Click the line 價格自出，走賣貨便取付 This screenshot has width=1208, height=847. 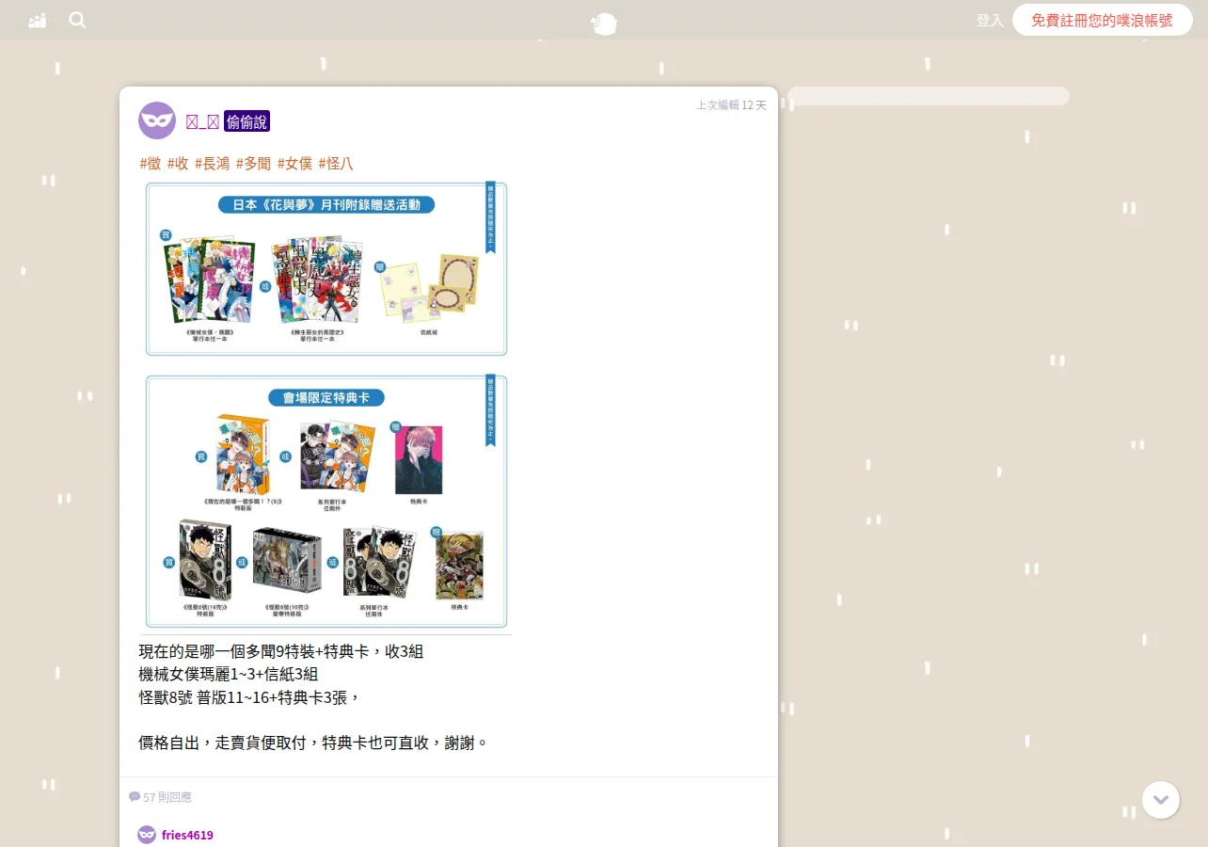314,743
